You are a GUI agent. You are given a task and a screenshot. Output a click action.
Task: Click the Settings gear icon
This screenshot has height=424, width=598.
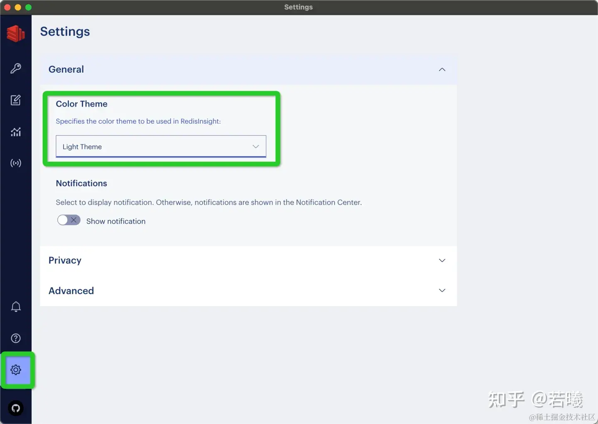click(x=16, y=370)
